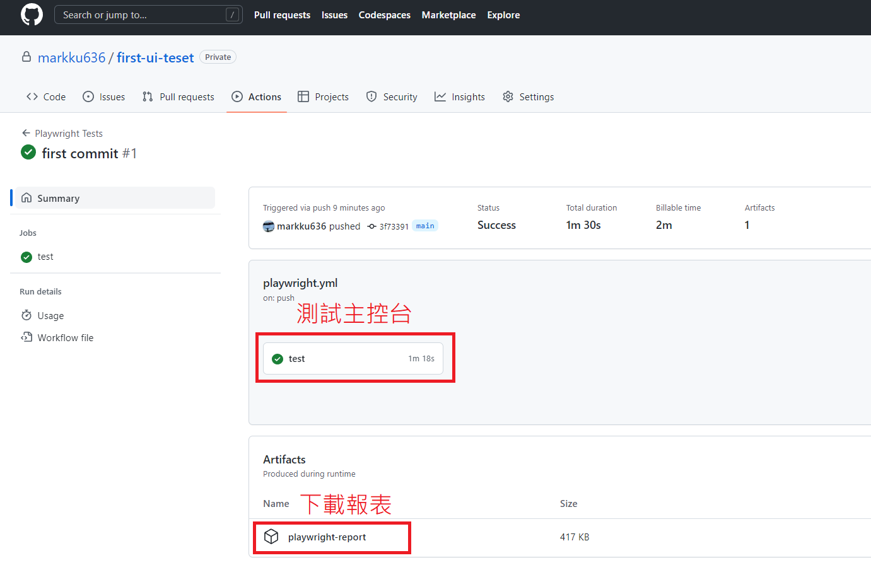871x582 pixels.
Task: Download the playwright-report artifact
Action: 327,537
